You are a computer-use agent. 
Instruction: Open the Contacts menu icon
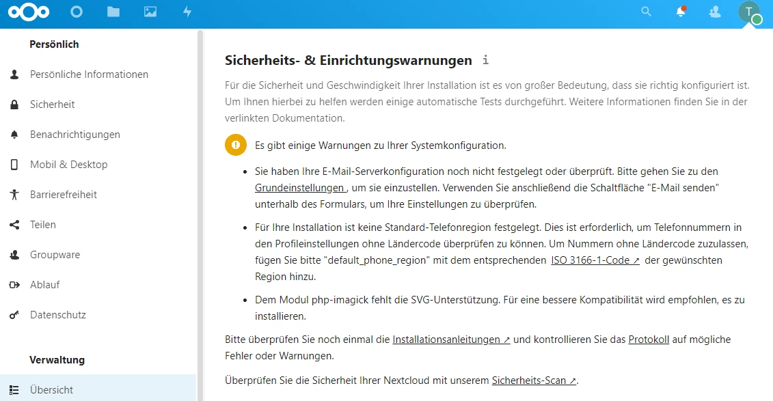(x=715, y=12)
